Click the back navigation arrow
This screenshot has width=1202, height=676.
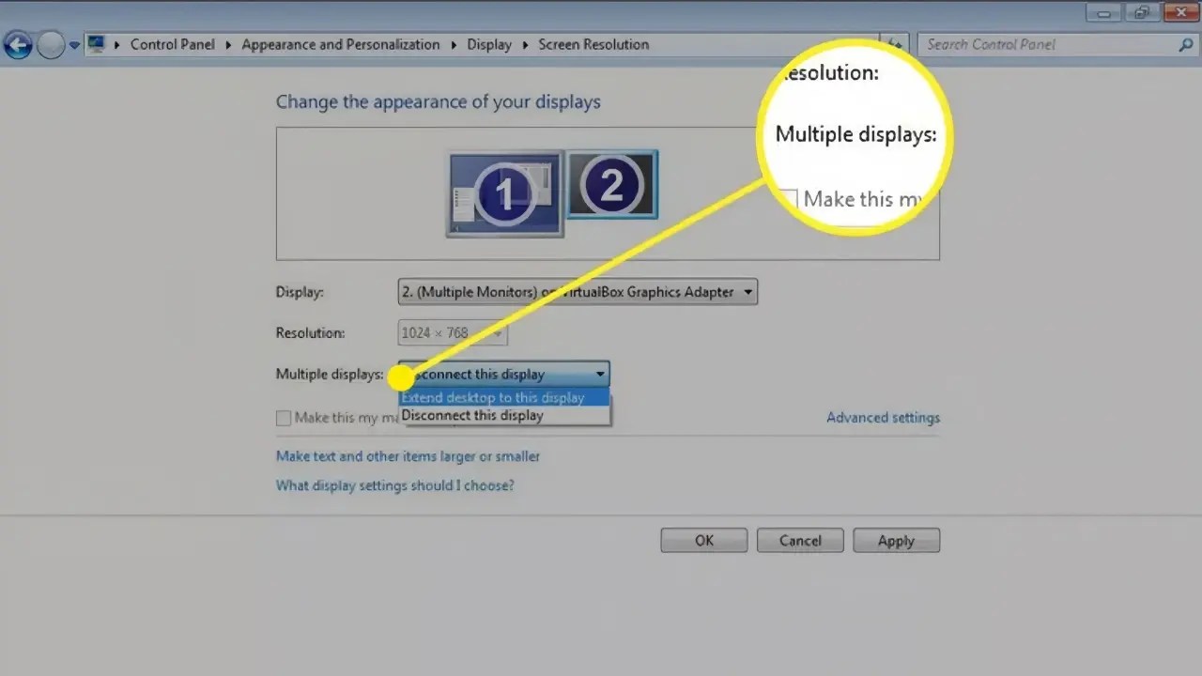18,44
